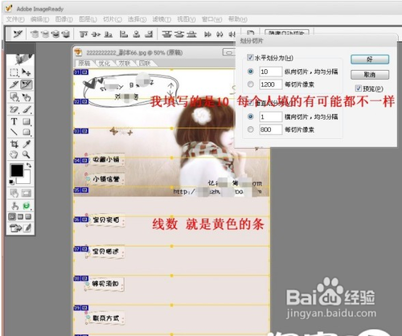Viewport: 402px width, 336px height.
Task: Toggle 水平划分为(H) checkbox
Action: pyautogui.click(x=250, y=57)
